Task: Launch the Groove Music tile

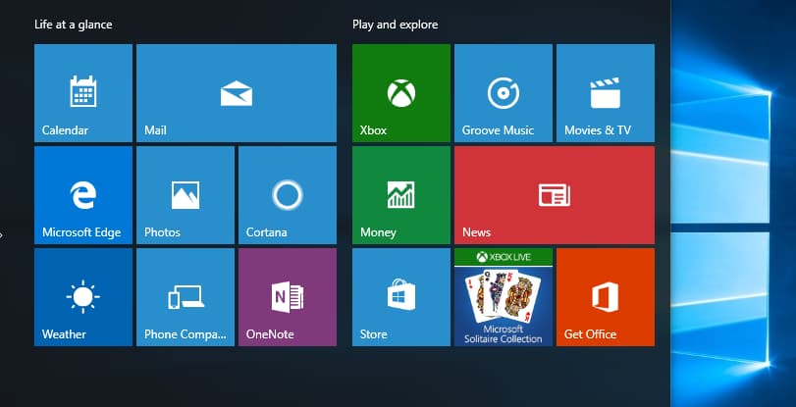Action: coord(504,93)
